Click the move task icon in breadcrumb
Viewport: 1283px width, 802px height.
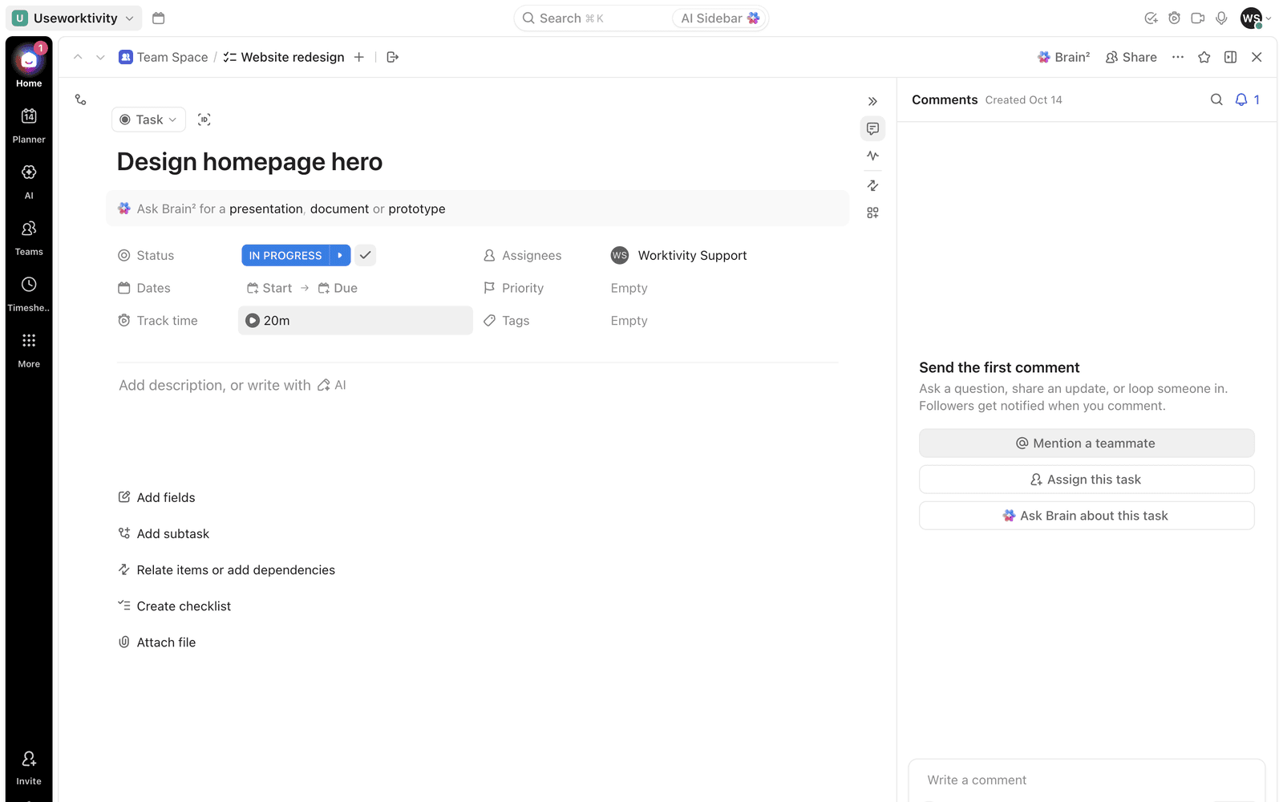click(x=393, y=57)
